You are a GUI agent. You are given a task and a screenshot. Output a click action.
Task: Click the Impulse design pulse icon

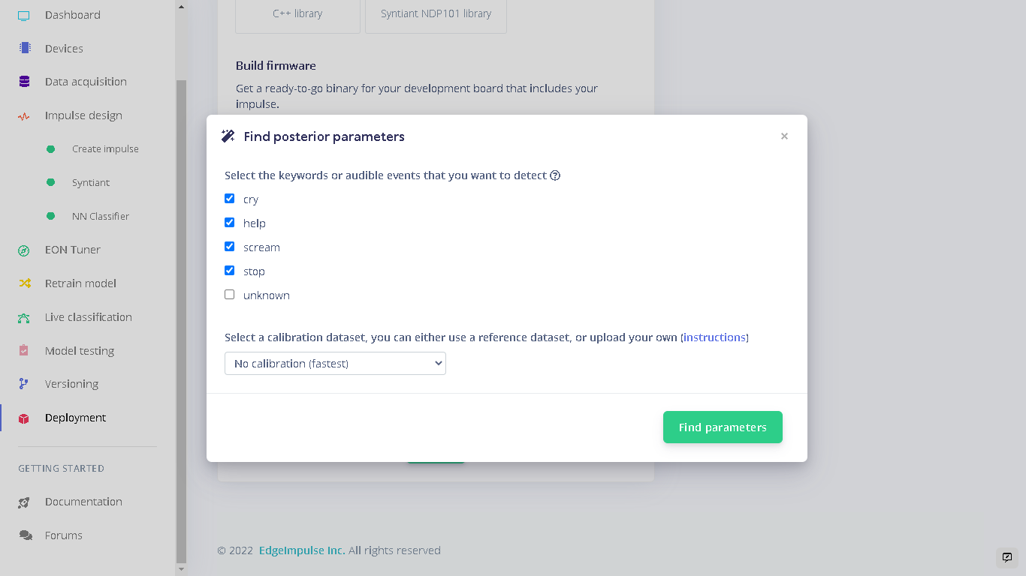24,116
